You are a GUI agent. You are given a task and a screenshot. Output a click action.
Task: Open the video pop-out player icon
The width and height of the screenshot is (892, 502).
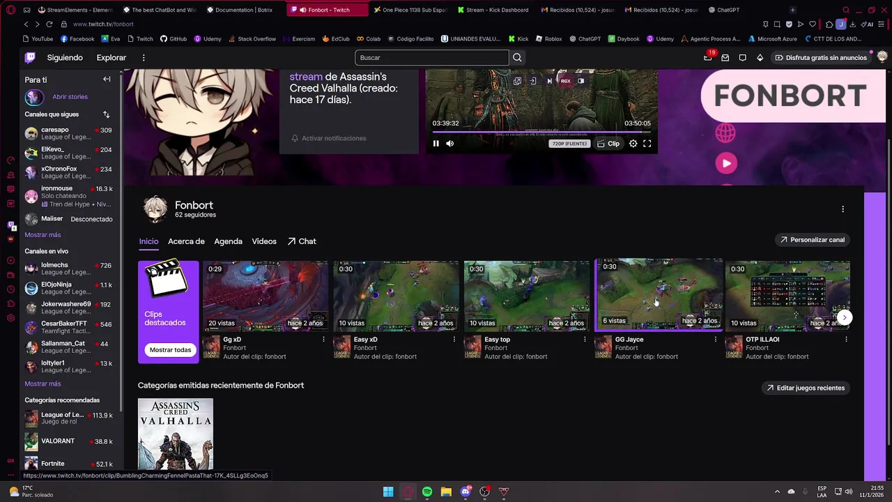coord(517,81)
